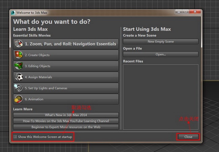The image size is (219, 152).
Task: View What's New in 3ds Max 2014
Action: pyautogui.click(x=66, y=115)
